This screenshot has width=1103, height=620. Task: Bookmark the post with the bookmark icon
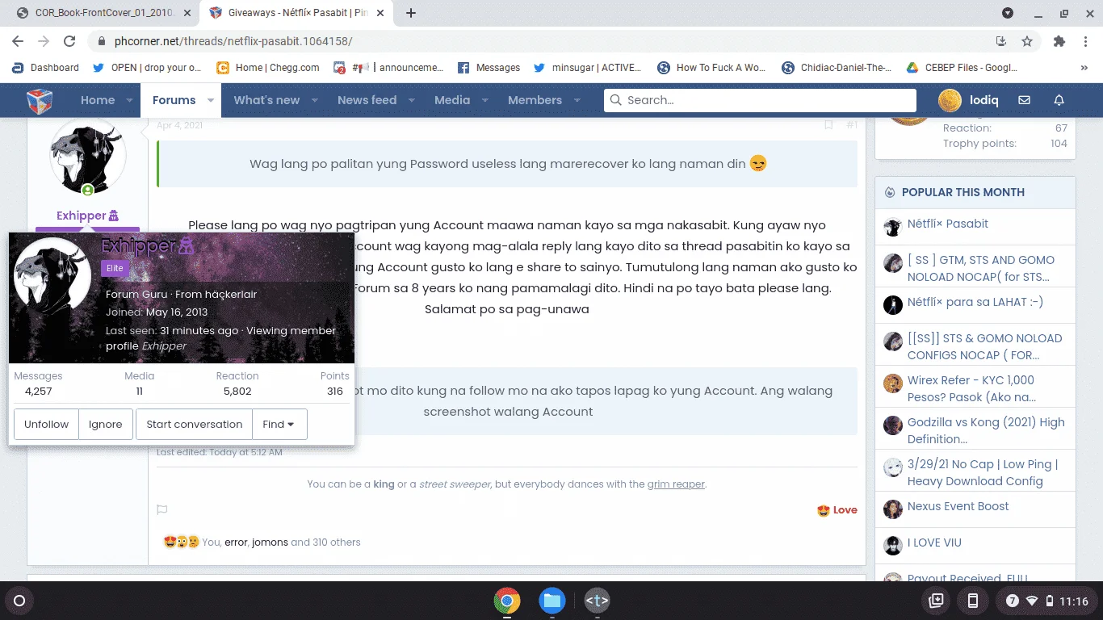pos(828,125)
